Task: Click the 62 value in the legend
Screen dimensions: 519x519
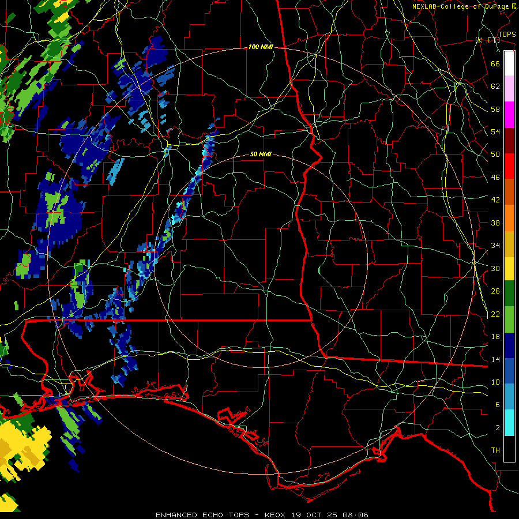Action: click(x=495, y=86)
